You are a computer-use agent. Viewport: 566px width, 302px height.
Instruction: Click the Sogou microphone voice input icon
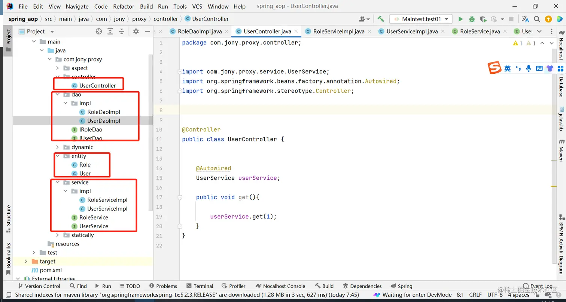point(528,68)
